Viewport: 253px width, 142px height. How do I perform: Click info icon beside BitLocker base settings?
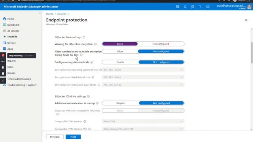click(84, 37)
